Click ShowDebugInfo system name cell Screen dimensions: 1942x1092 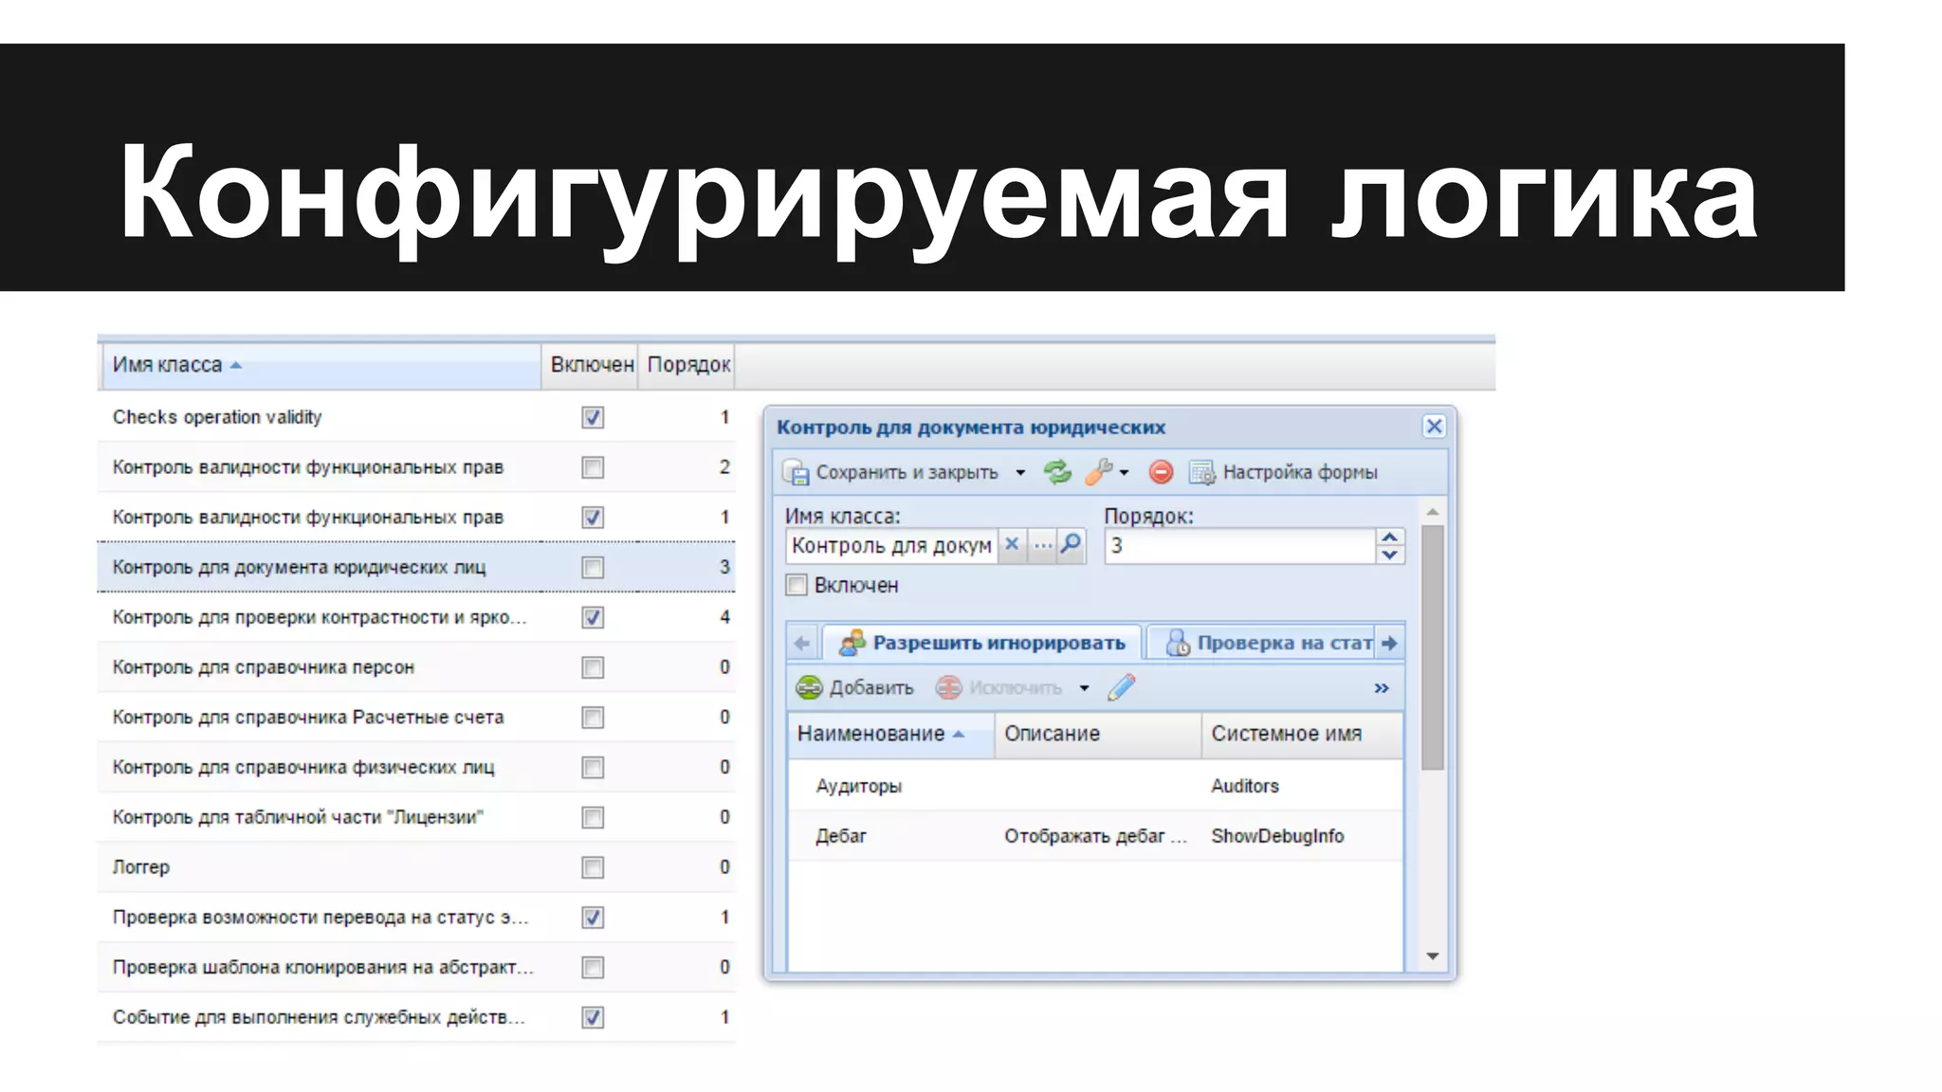(x=1277, y=836)
